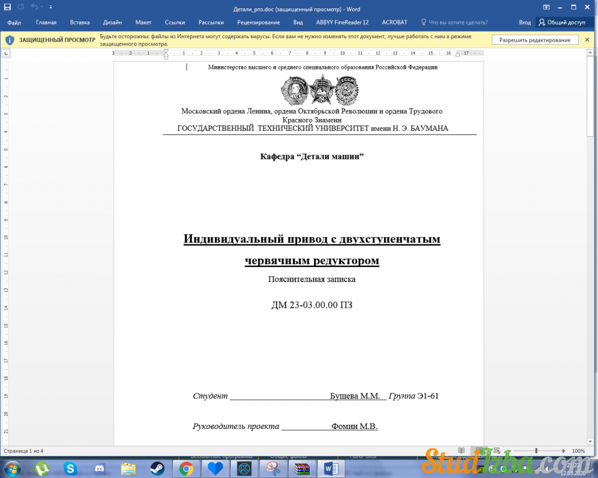Click the 'Что вы хотите сделать?' search box

tap(458, 23)
